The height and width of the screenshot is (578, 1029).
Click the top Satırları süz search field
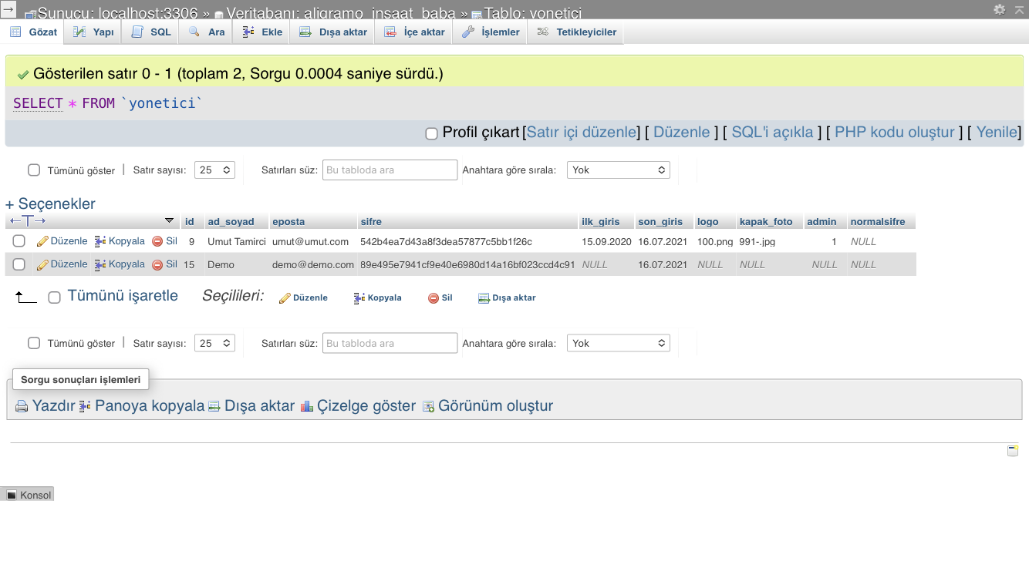point(390,170)
